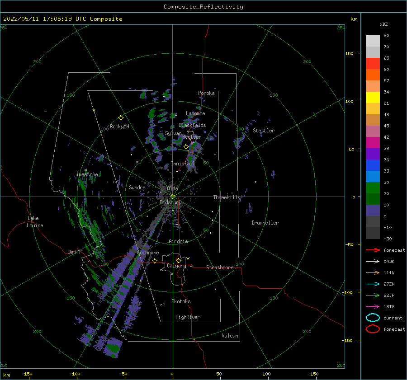Click the RockyMH label
Viewport: 407px width, 380px height.
(119, 127)
